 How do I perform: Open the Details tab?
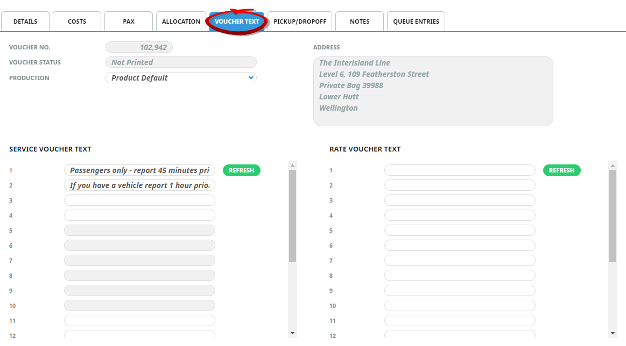point(25,21)
